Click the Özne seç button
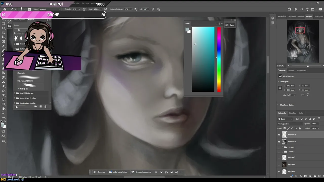The image size is (324, 182). pos(99,172)
